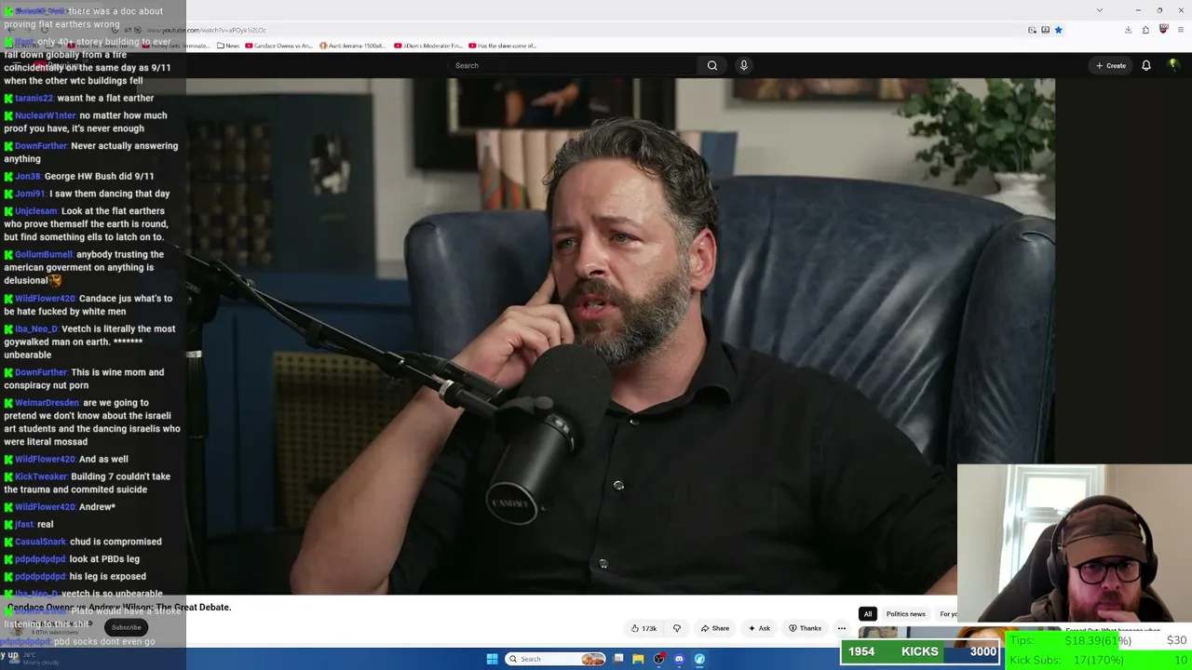1192x670 pixels.
Task: Focus the YouTube search box
Action: pos(573,65)
